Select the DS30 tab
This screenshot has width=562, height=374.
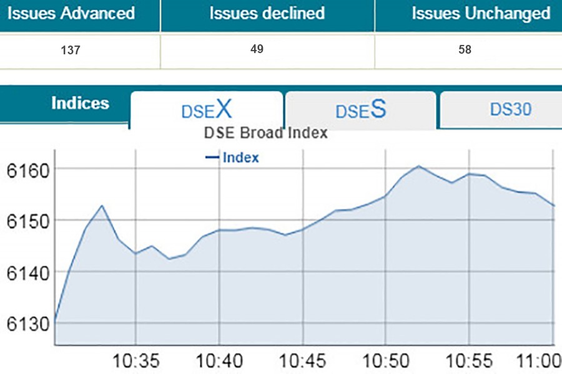coord(510,110)
